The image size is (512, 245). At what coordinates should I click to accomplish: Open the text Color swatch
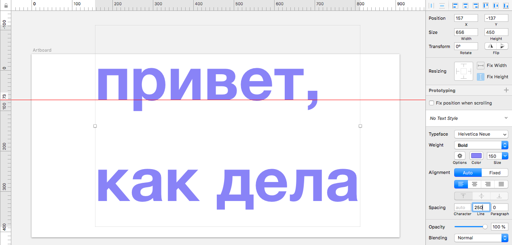pos(476,156)
